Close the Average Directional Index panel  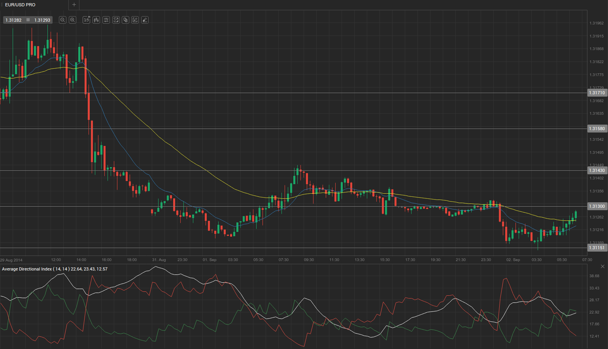tap(602, 267)
